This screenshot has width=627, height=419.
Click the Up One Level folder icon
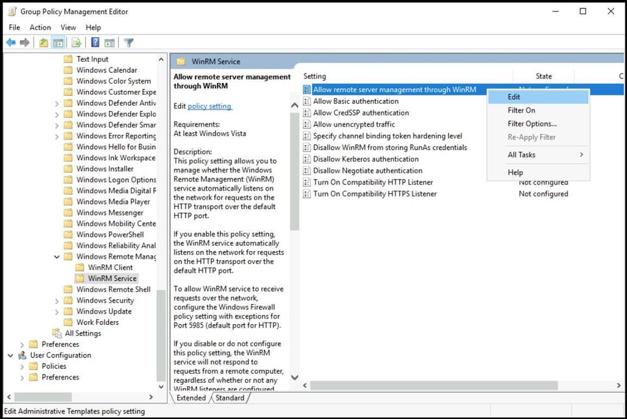click(x=42, y=42)
